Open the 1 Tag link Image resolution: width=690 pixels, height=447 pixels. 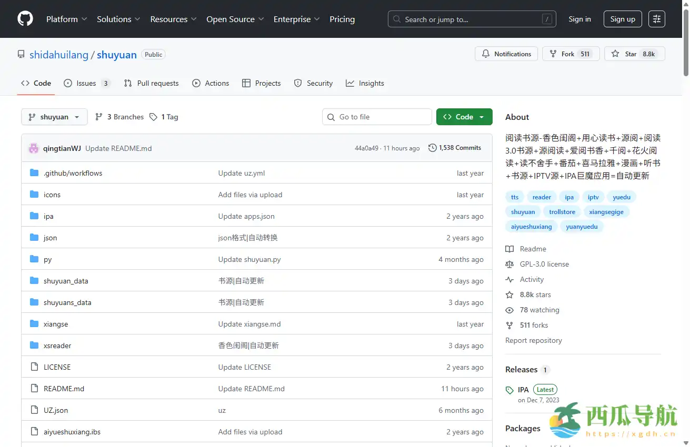click(164, 117)
